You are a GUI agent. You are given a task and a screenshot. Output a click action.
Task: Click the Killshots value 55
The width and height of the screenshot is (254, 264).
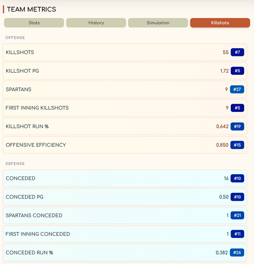tap(225, 52)
